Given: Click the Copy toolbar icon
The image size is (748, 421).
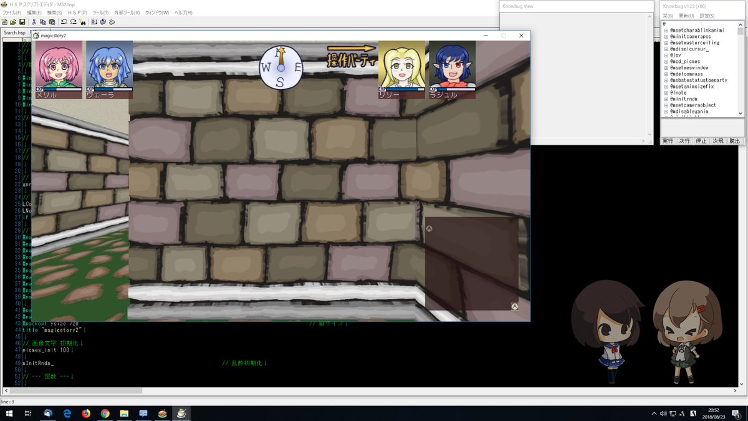Looking at the screenshot, I should point(42,22).
